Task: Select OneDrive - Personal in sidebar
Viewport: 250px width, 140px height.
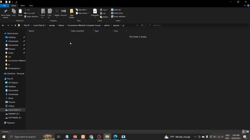Action: [x=16, y=73]
